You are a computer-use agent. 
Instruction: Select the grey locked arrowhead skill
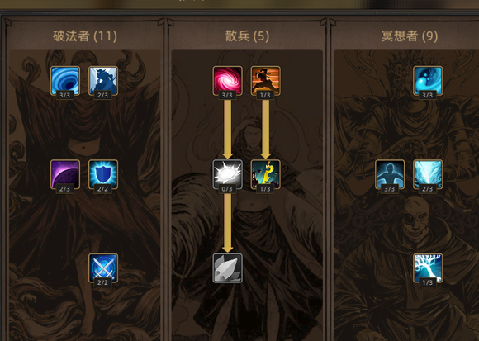228,268
